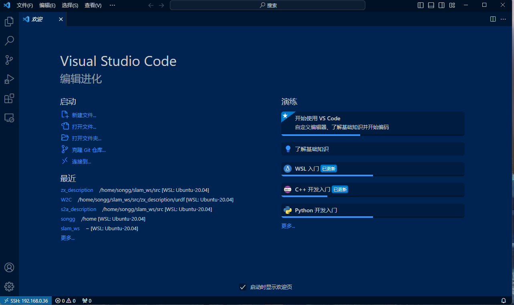Open the recent slam_ws folder
Image resolution: width=514 pixels, height=305 pixels.
(70, 228)
